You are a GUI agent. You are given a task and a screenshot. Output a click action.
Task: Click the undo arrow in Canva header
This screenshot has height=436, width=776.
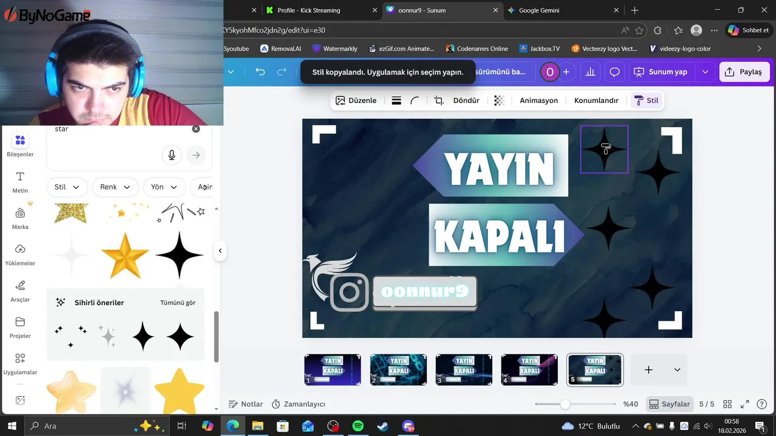click(x=260, y=71)
